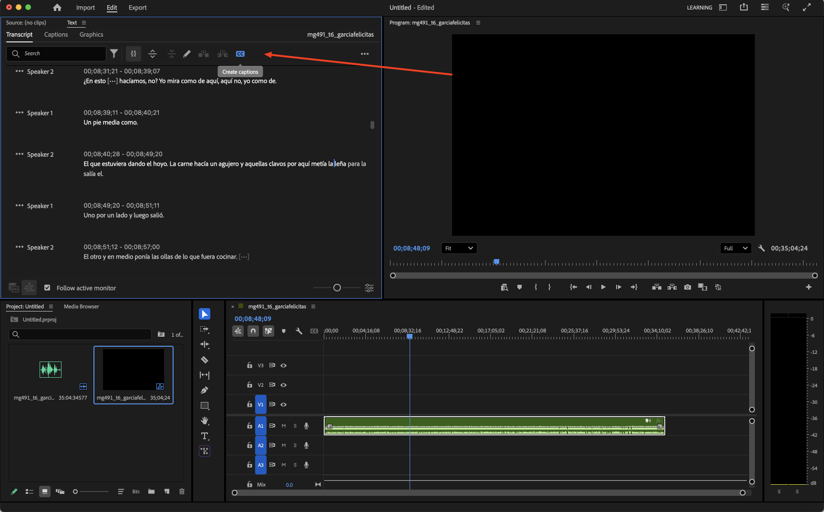Click the transcript filter funnel icon
The image size is (824, 512).
[x=114, y=54]
